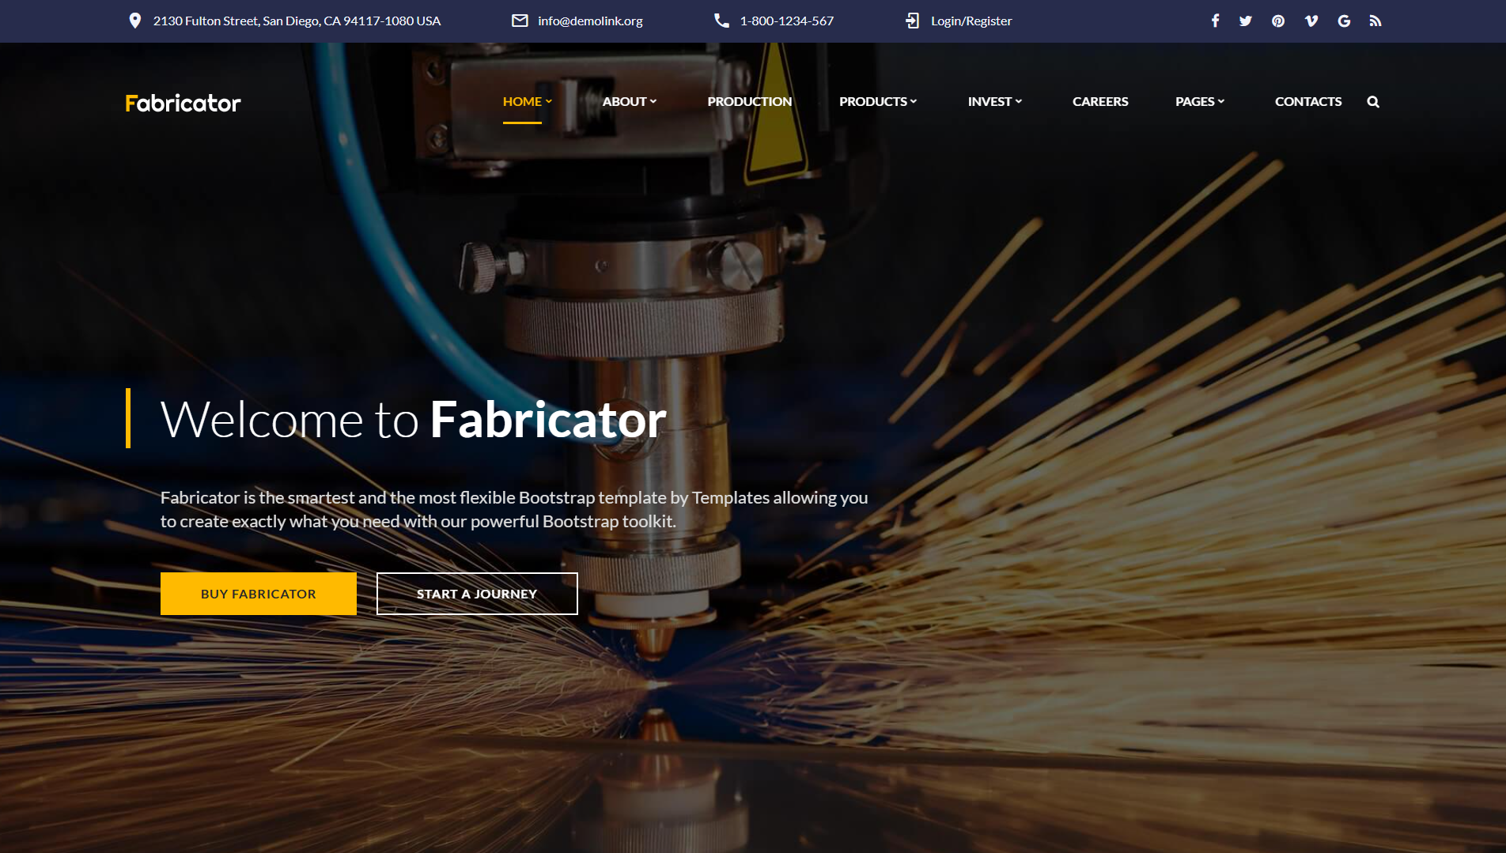
Task: Click the Start a Journey button
Action: point(477,594)
